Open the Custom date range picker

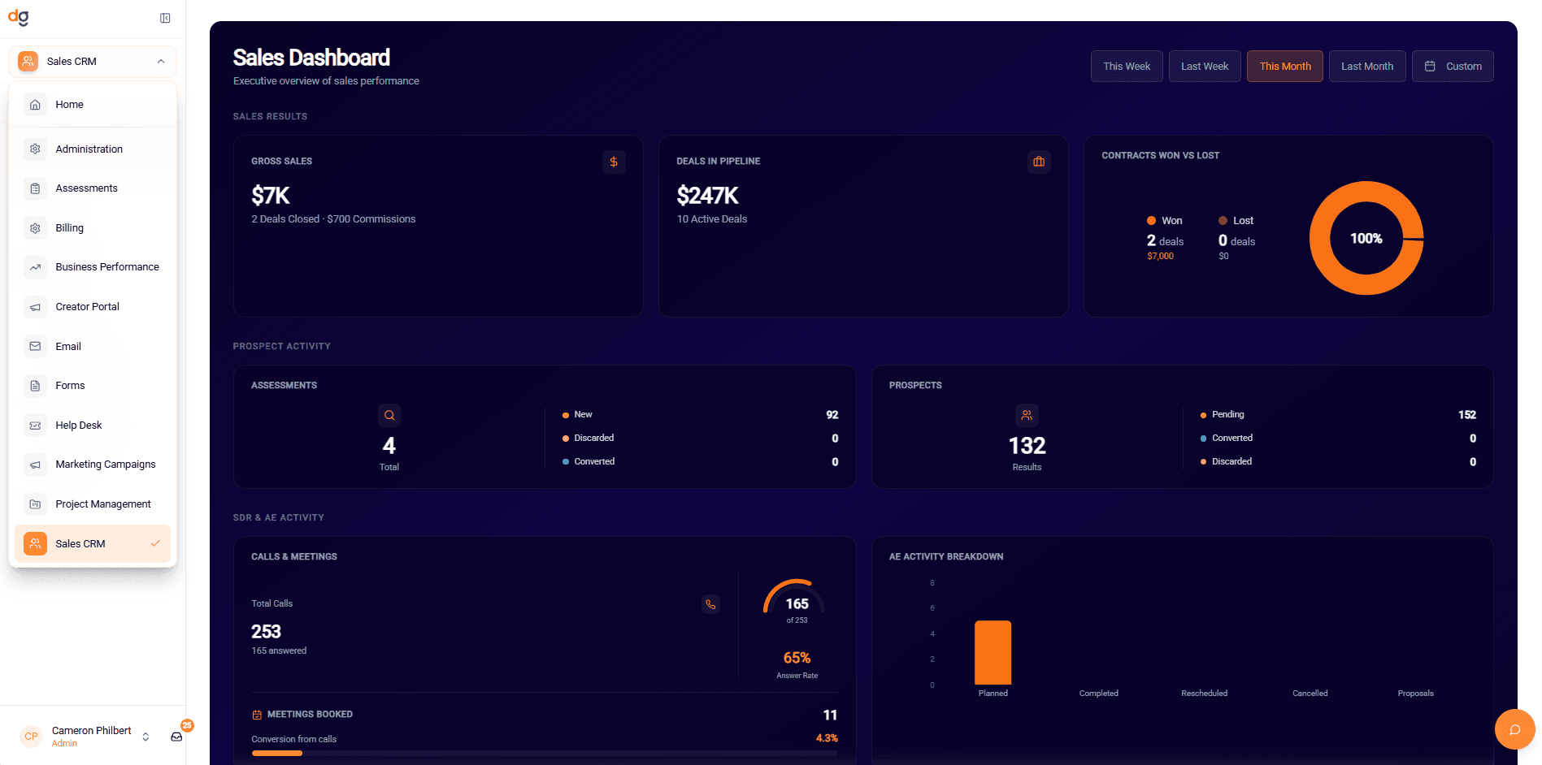tap(1452, 66)
